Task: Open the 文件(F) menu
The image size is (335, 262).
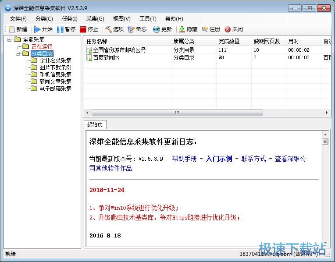Action: pyautogui.click(x=18, y=19)
